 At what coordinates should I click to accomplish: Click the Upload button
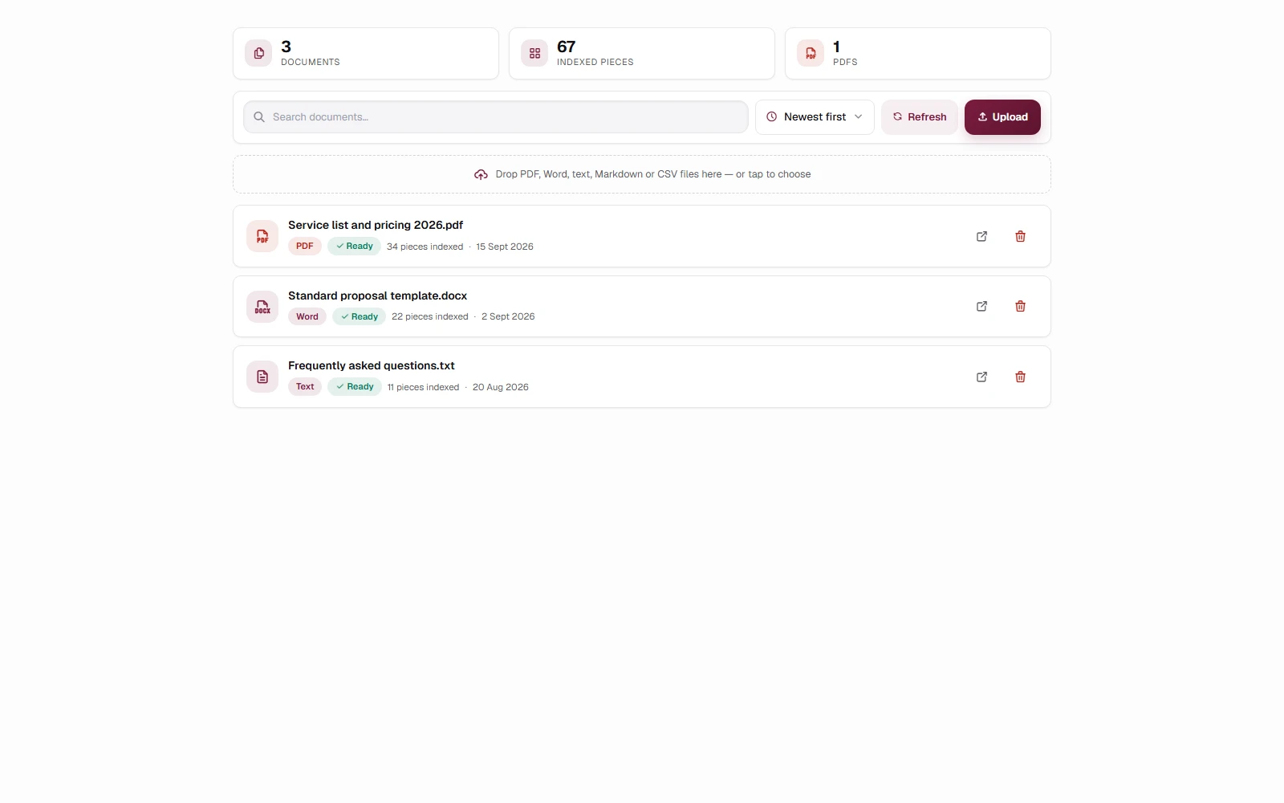click(1002, 117)
